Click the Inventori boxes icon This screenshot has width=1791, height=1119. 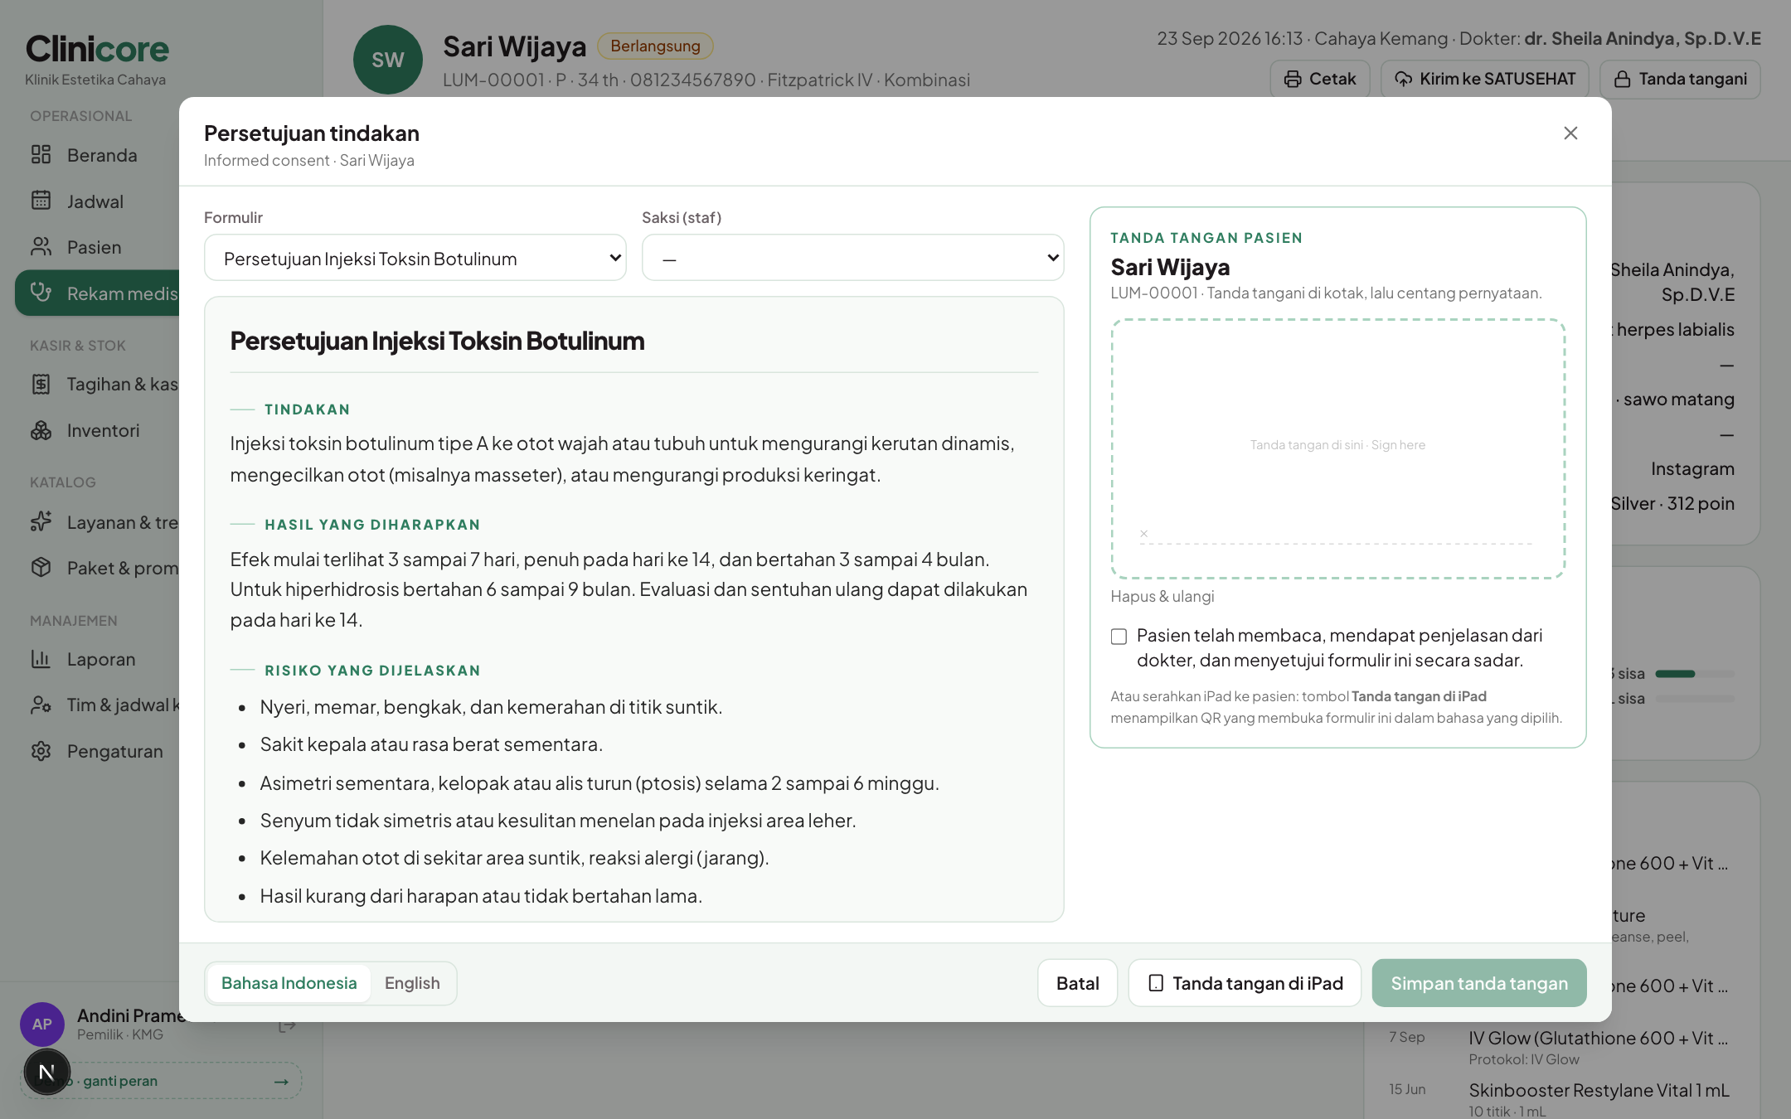point(41,430)
